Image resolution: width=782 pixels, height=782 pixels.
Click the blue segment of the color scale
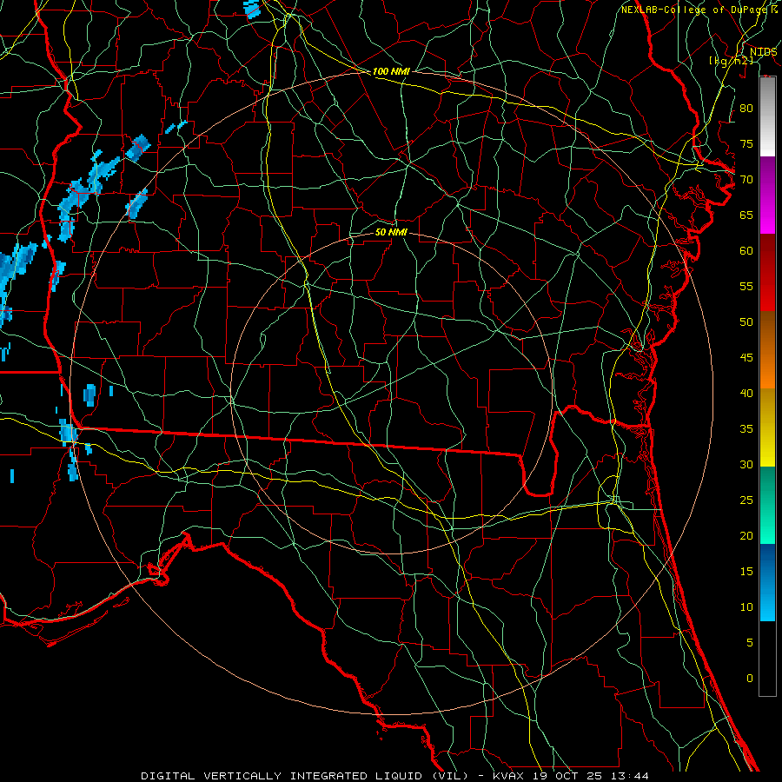[x=767, y=582]
